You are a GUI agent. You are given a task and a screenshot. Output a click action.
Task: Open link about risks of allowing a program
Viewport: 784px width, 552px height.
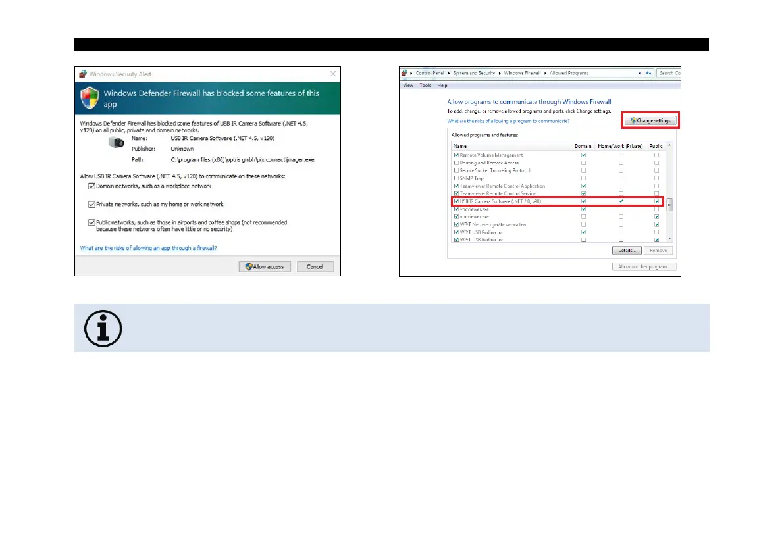click(x=508, y=121)
